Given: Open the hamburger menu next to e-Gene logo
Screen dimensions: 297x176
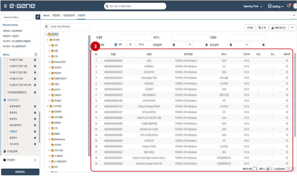Looking at the screenshot, I should pos(5,6).
